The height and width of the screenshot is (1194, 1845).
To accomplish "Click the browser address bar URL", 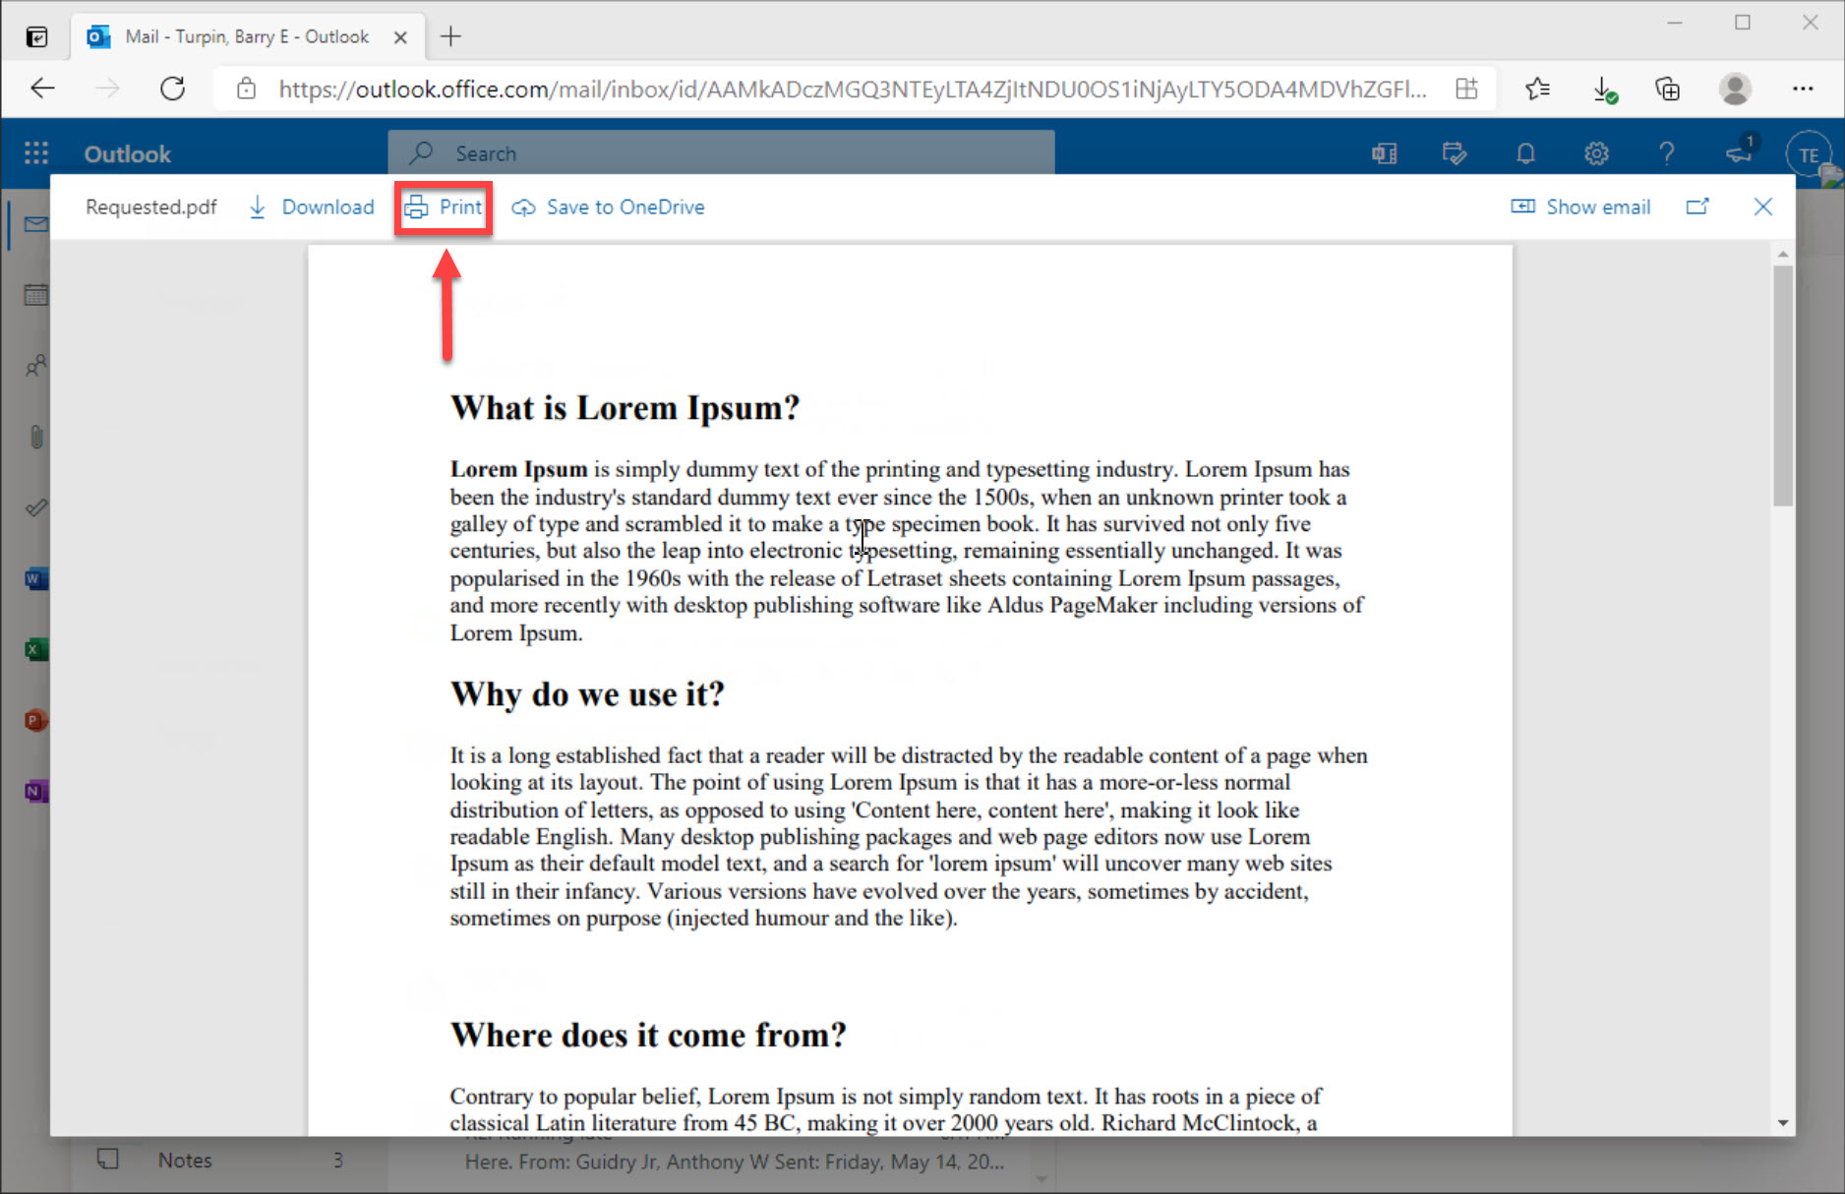I will [851, 90].
